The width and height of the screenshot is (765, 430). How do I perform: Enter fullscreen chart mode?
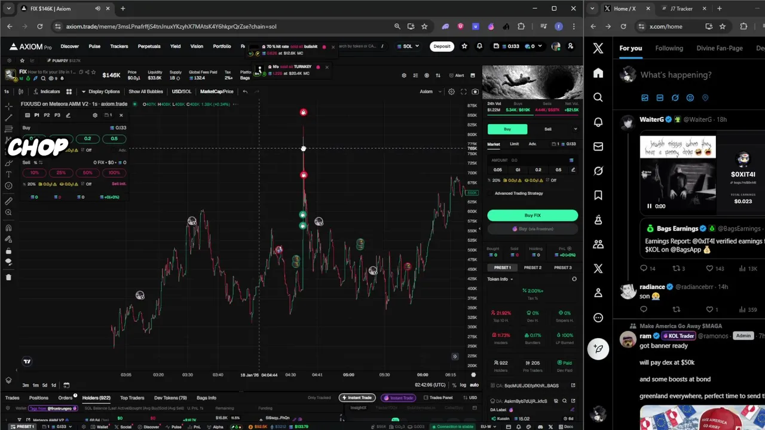click(x=463, y=91)
